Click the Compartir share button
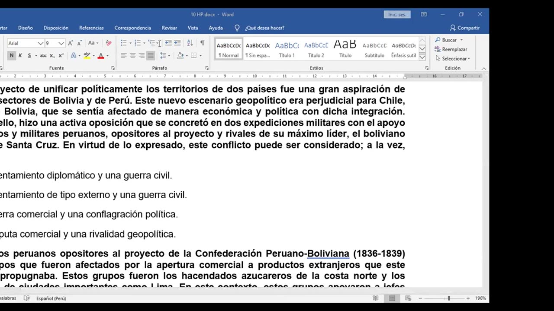The width and height of the screenshot is (554, 311). point(465,28)
